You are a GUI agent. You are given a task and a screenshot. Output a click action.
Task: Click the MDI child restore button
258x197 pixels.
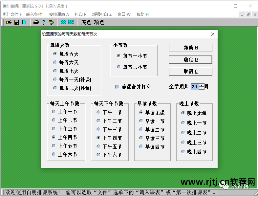pos(248,14)
